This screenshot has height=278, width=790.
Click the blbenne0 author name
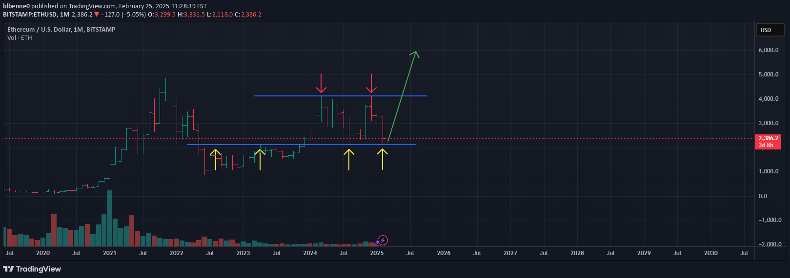click(17, 6)
